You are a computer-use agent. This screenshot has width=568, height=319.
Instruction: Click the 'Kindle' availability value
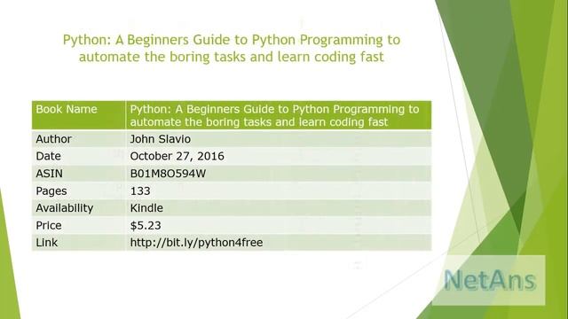146,208
